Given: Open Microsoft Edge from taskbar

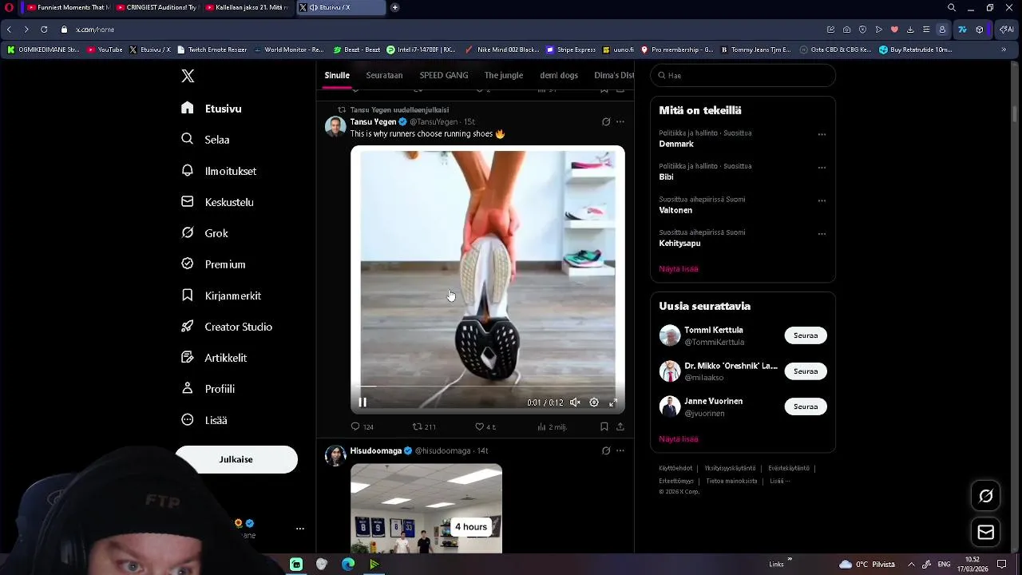Looking at the screenshot, I should tap(348, 565).
